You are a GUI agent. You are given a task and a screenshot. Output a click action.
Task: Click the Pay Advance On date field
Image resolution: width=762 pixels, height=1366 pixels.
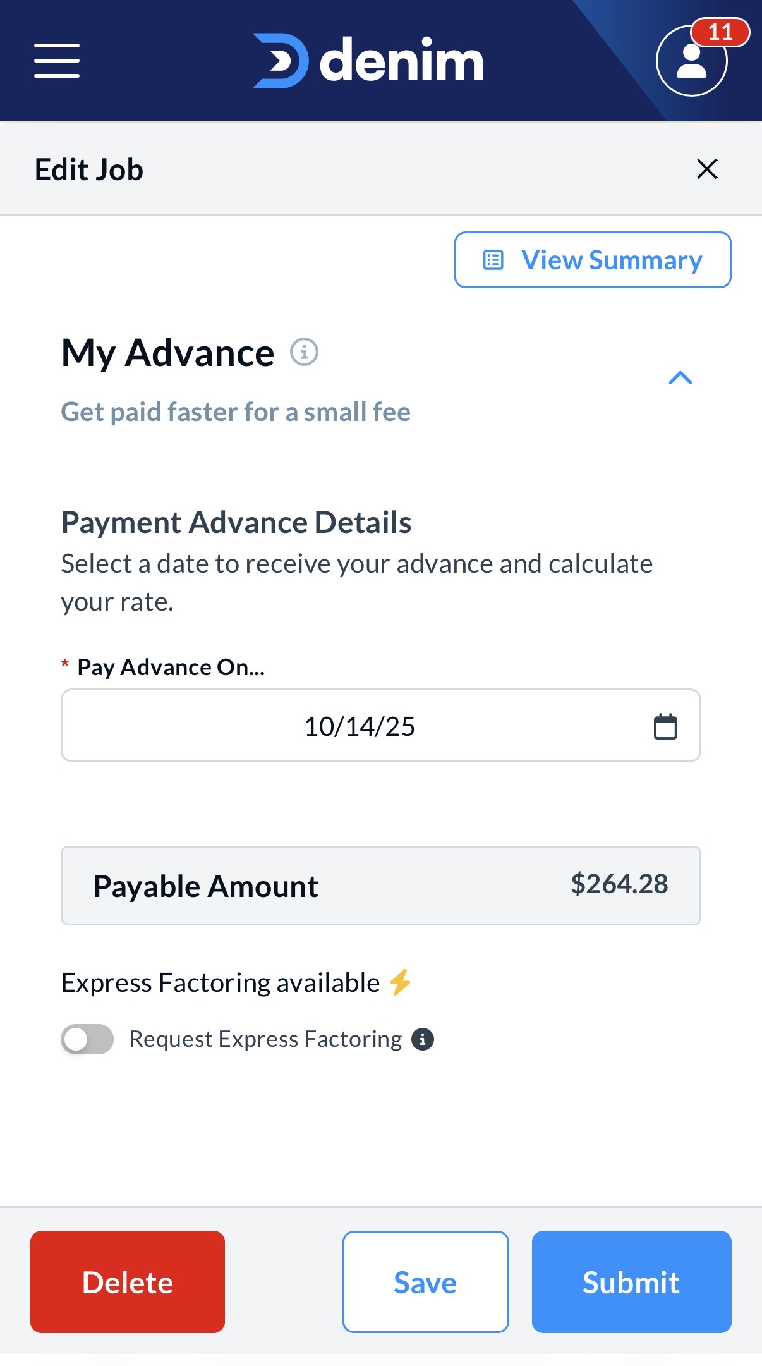(359, 726)
